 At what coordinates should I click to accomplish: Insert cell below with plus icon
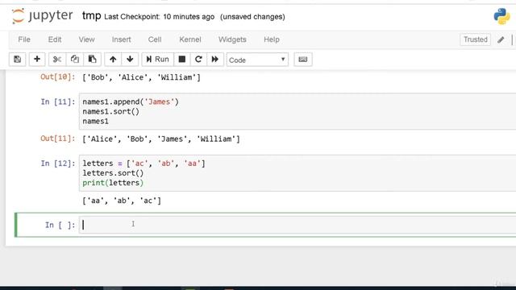pos(37,60)
